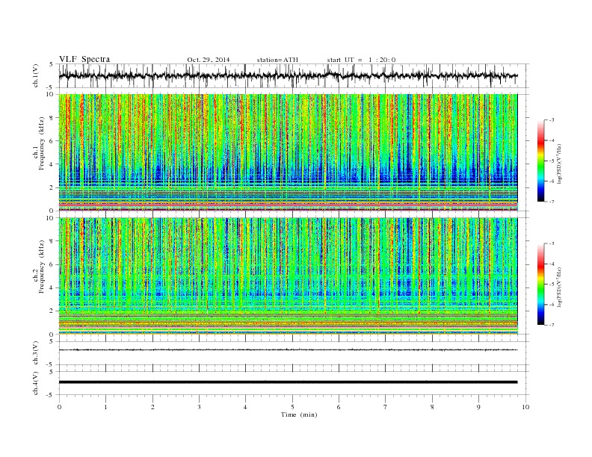Click the time axis tick label 1
This screenshot has width=592, height=457.
click(105, 407)
